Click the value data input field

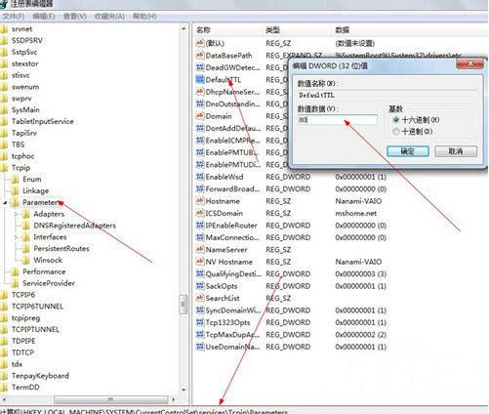[x=338, y=120]
